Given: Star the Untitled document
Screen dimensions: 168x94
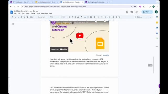Looking at the screenshot, I should [x=31, y=11].
